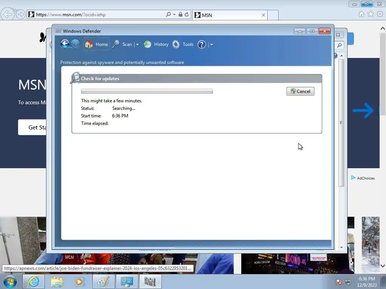Click the network tray icon
Viewport: 386px width, 289px height.
click(348, 282)
